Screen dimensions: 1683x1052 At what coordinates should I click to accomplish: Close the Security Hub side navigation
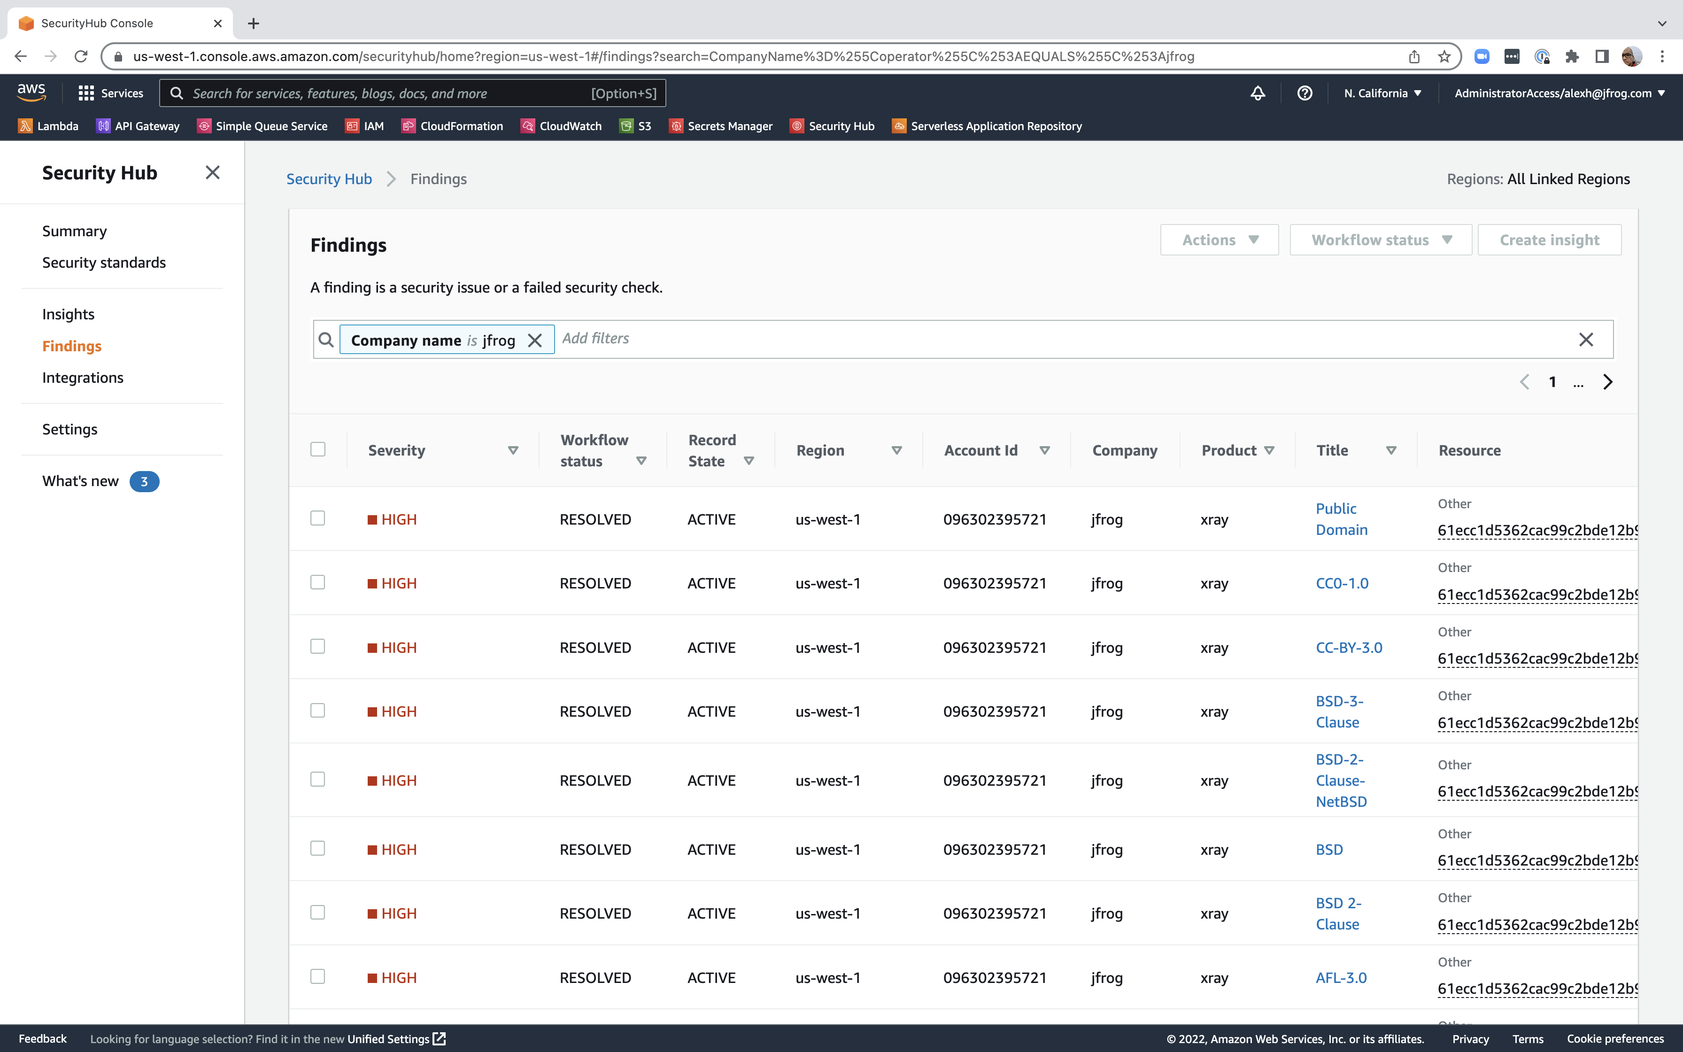pos(213,172)
